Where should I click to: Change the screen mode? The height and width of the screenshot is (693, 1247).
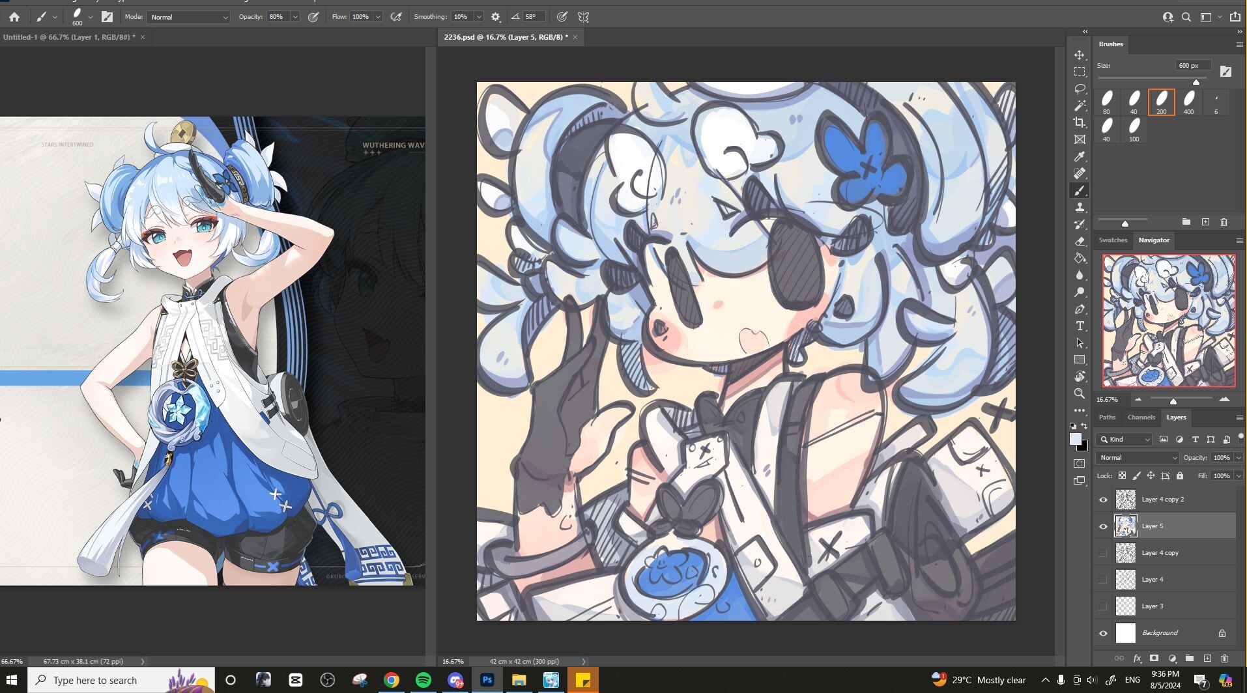click(1080, 481)
